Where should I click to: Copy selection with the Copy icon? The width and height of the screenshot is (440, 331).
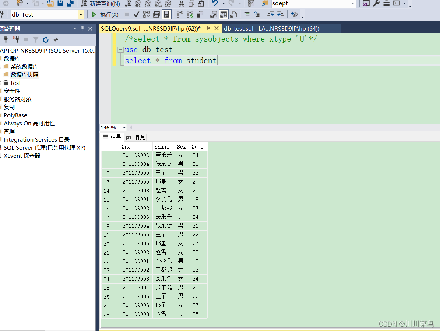pyautogui.click(x=191, y=3)
